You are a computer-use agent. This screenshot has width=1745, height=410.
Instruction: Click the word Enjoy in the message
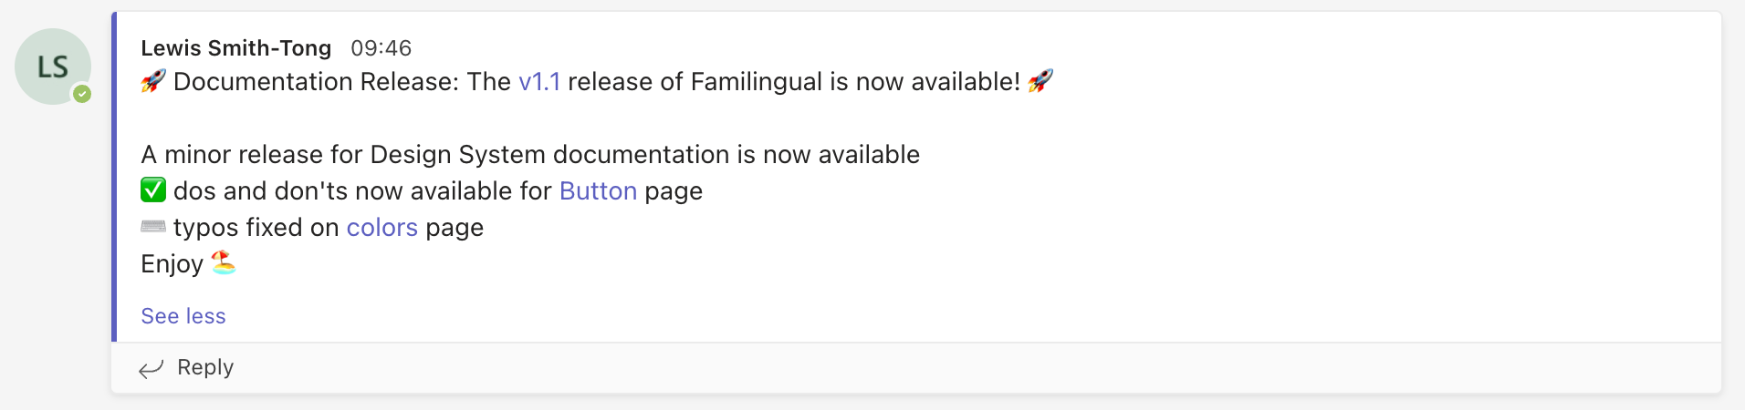(172, 264)
